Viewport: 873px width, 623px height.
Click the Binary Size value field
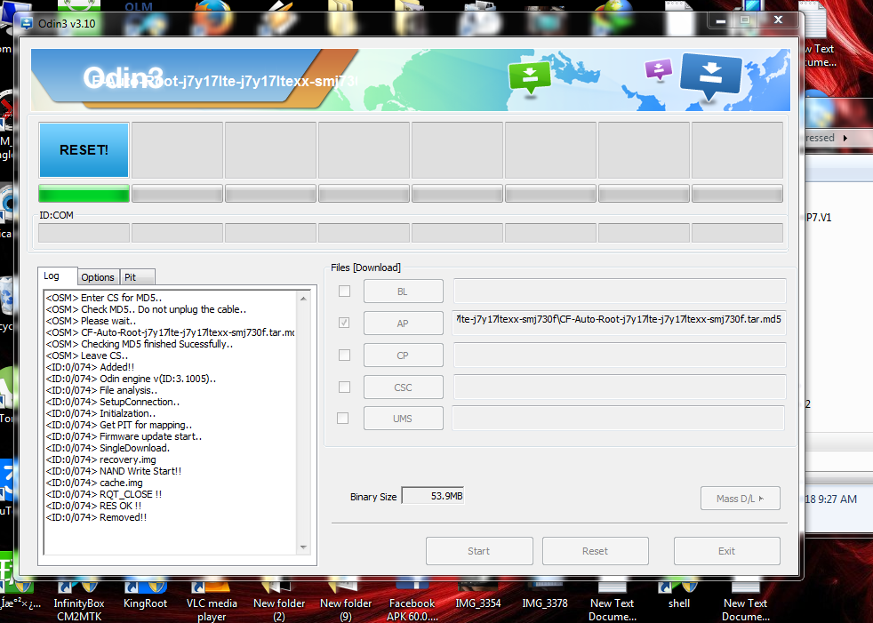tap(433, 496)
